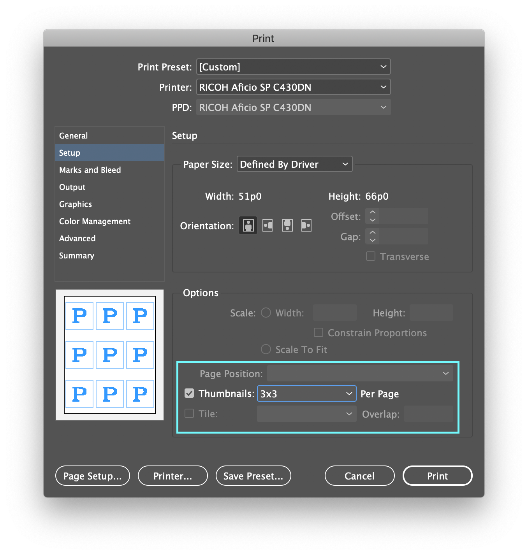Open the Advanced panel

coord(110,238)
